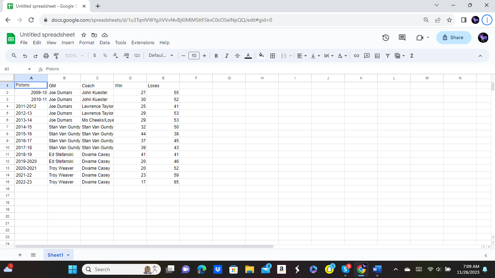495x278 pixels.
Task: Click the Share button
Action: pyautogui.click(x=454, y=38)
